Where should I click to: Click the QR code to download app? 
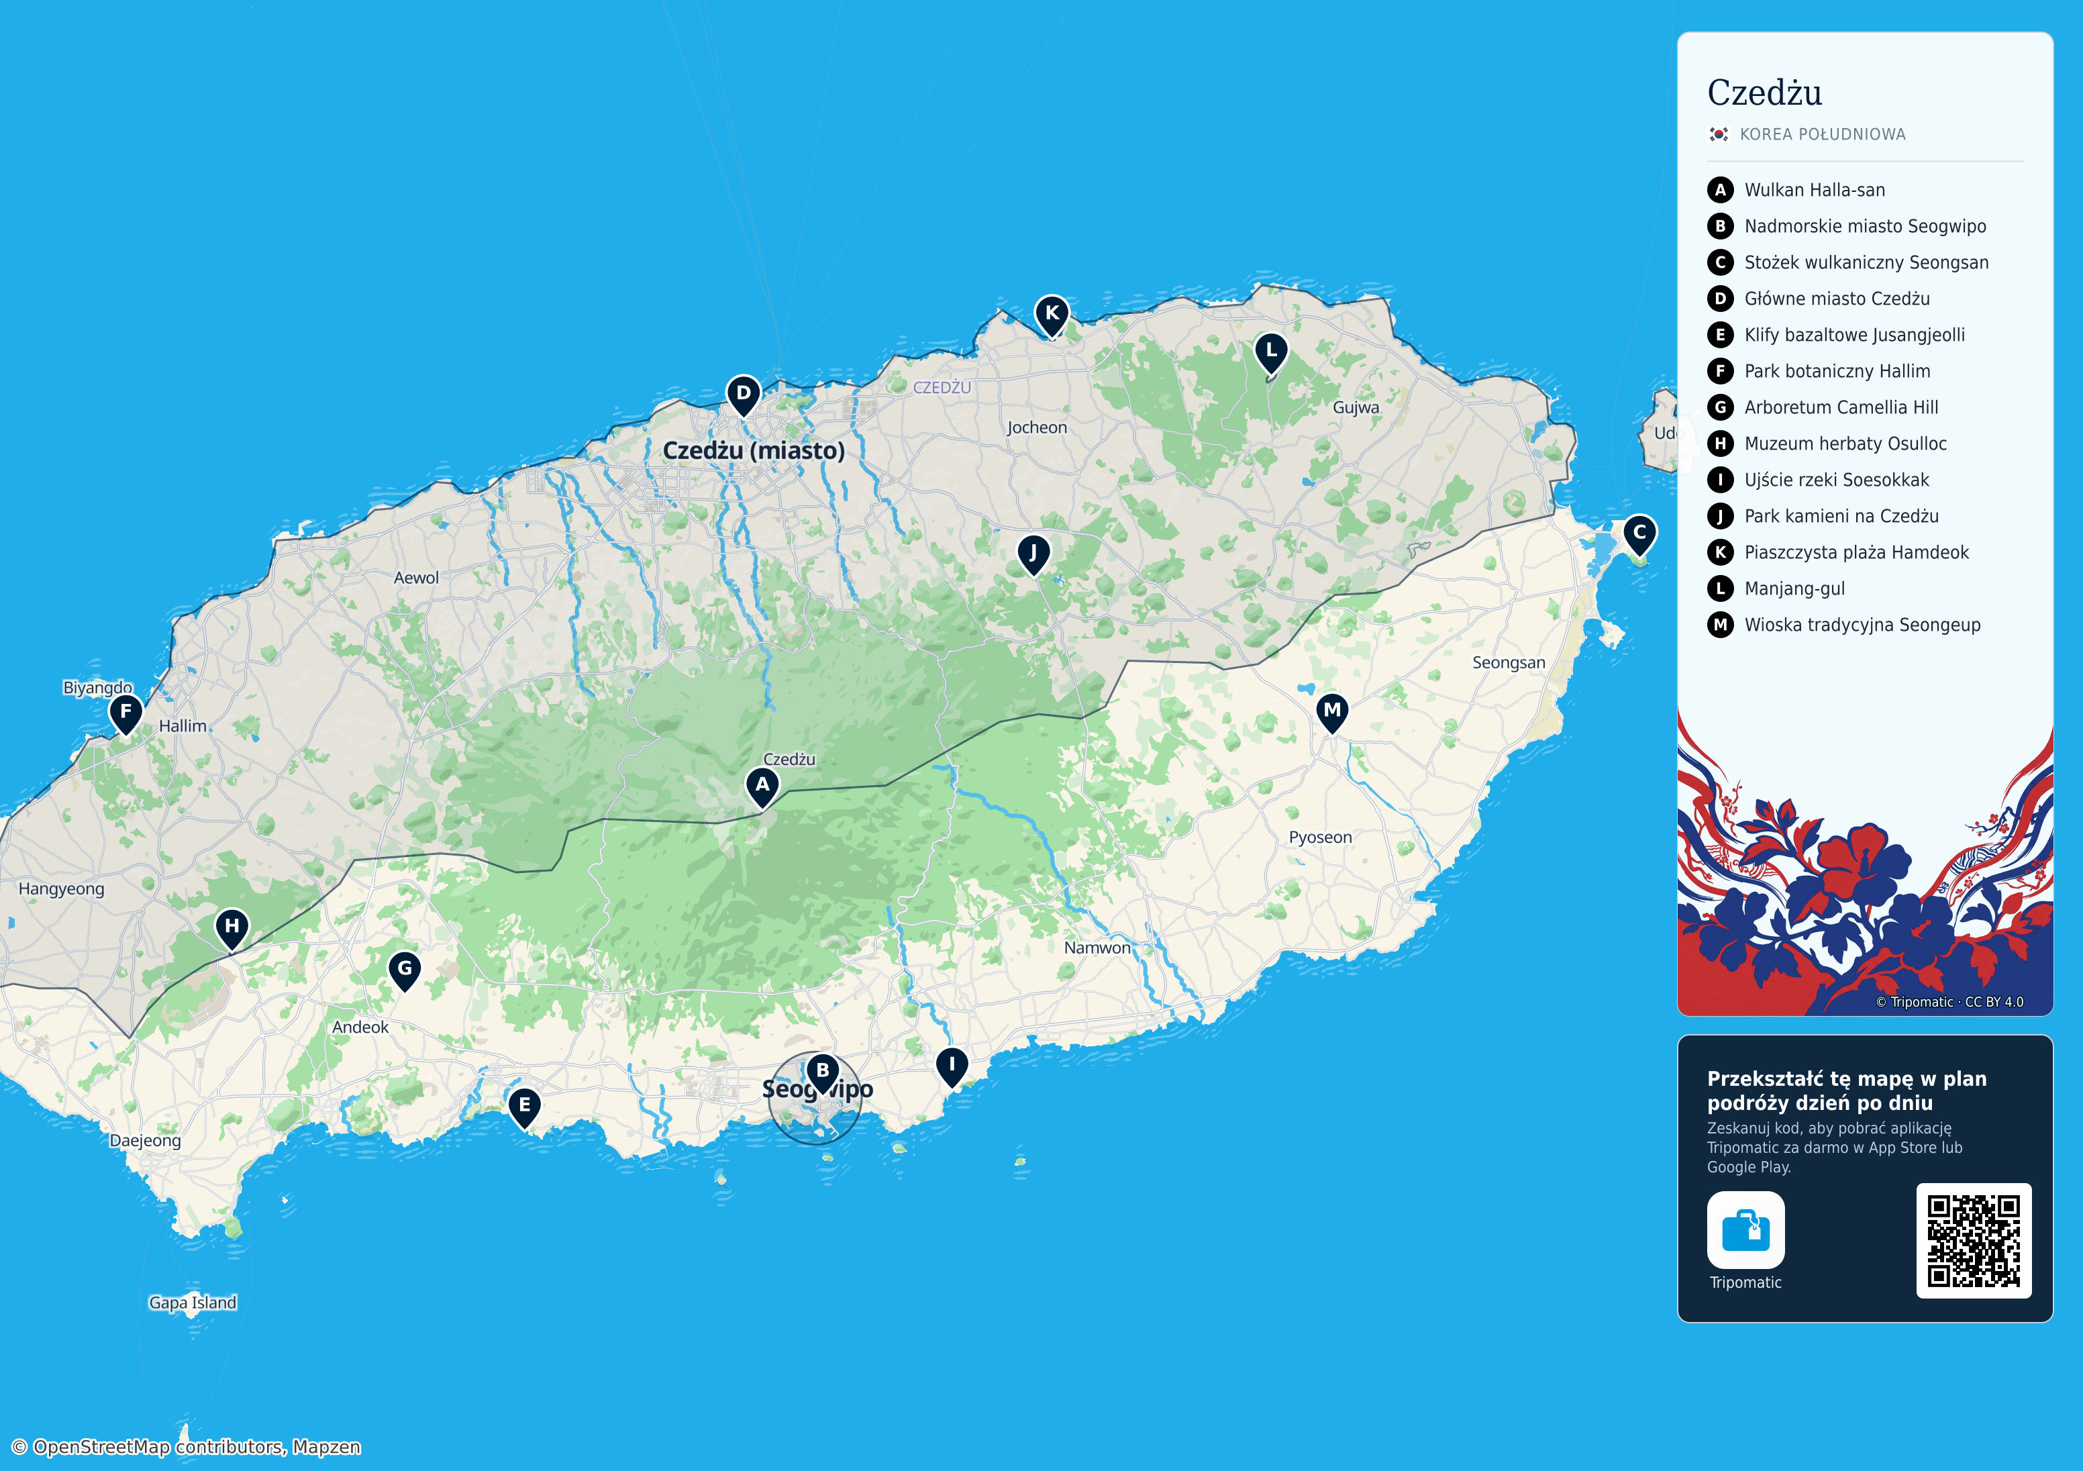[1973, 1241]
